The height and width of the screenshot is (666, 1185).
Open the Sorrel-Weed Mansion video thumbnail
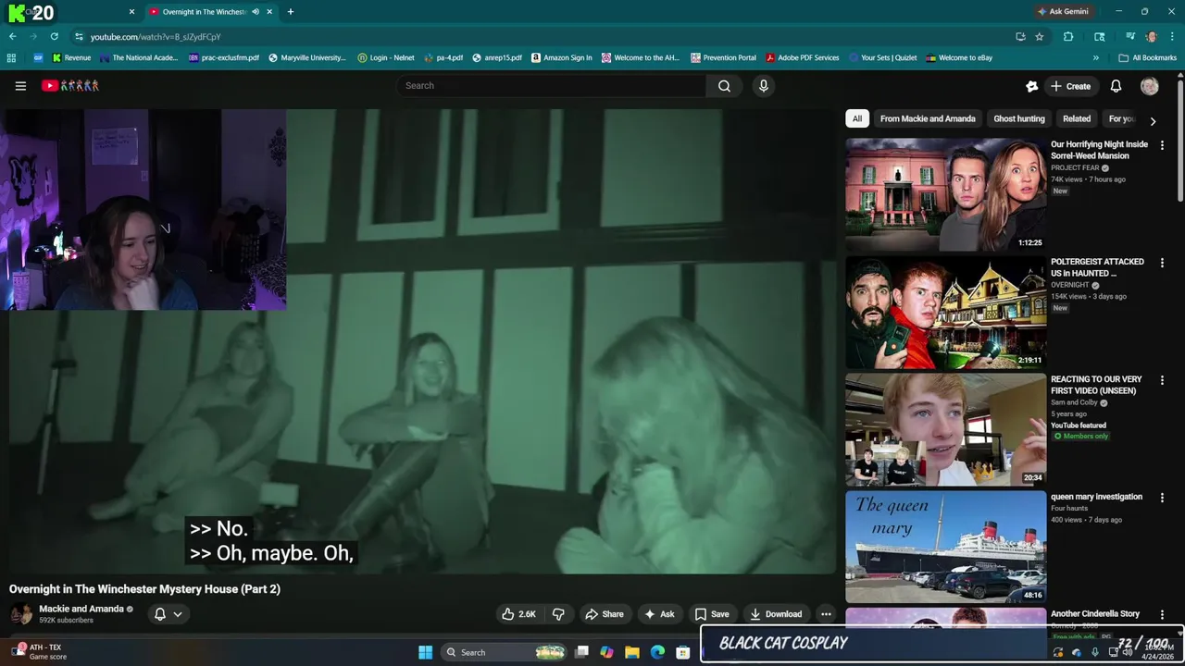tap(945, 194)
